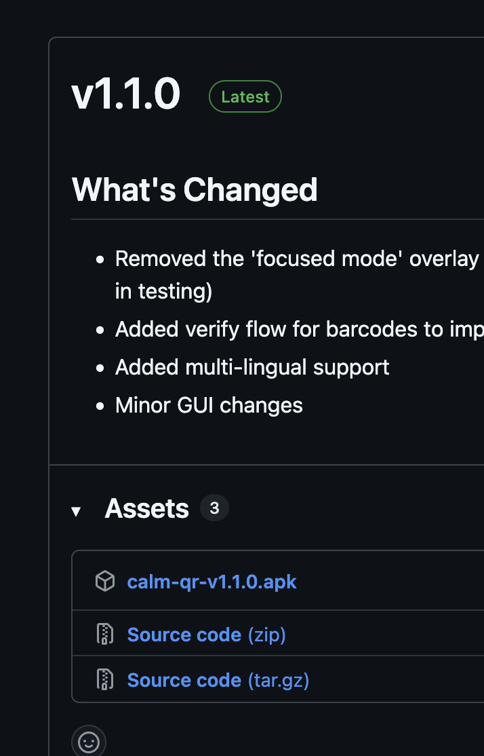The height and width of the screenshot is (756, 484).
Task: Click the 'in testing)' continuation text
Action: [x=163, y=291]
